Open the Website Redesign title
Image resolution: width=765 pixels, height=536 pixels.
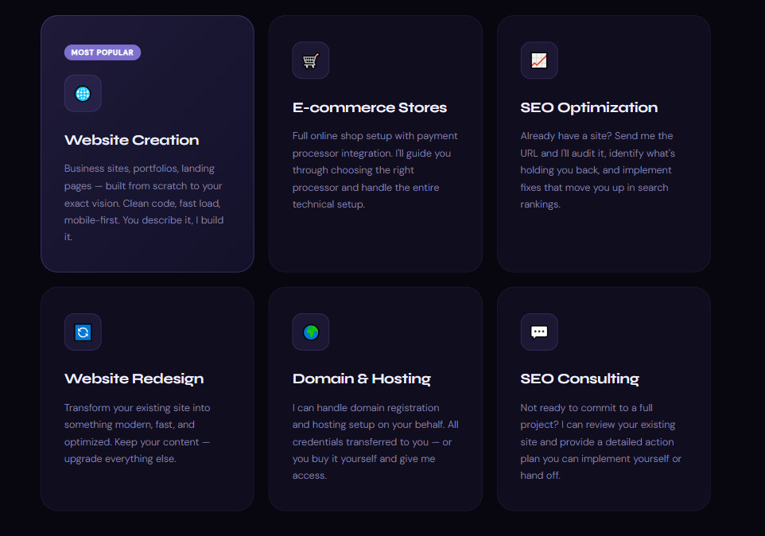(134, 379)
